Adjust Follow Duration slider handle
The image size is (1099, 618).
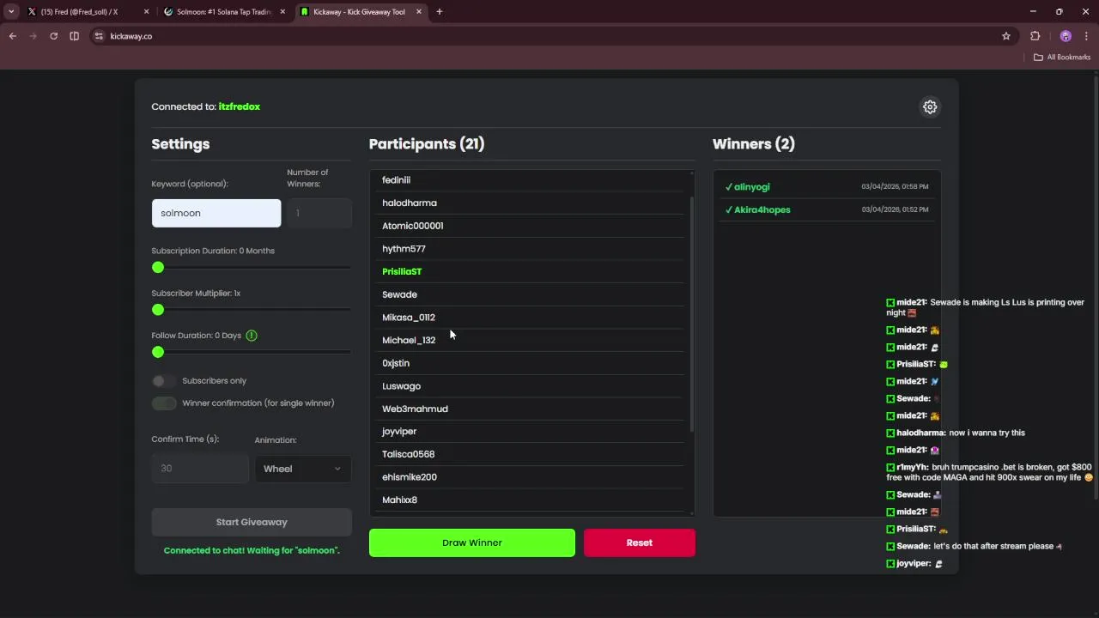pos(158,352)
